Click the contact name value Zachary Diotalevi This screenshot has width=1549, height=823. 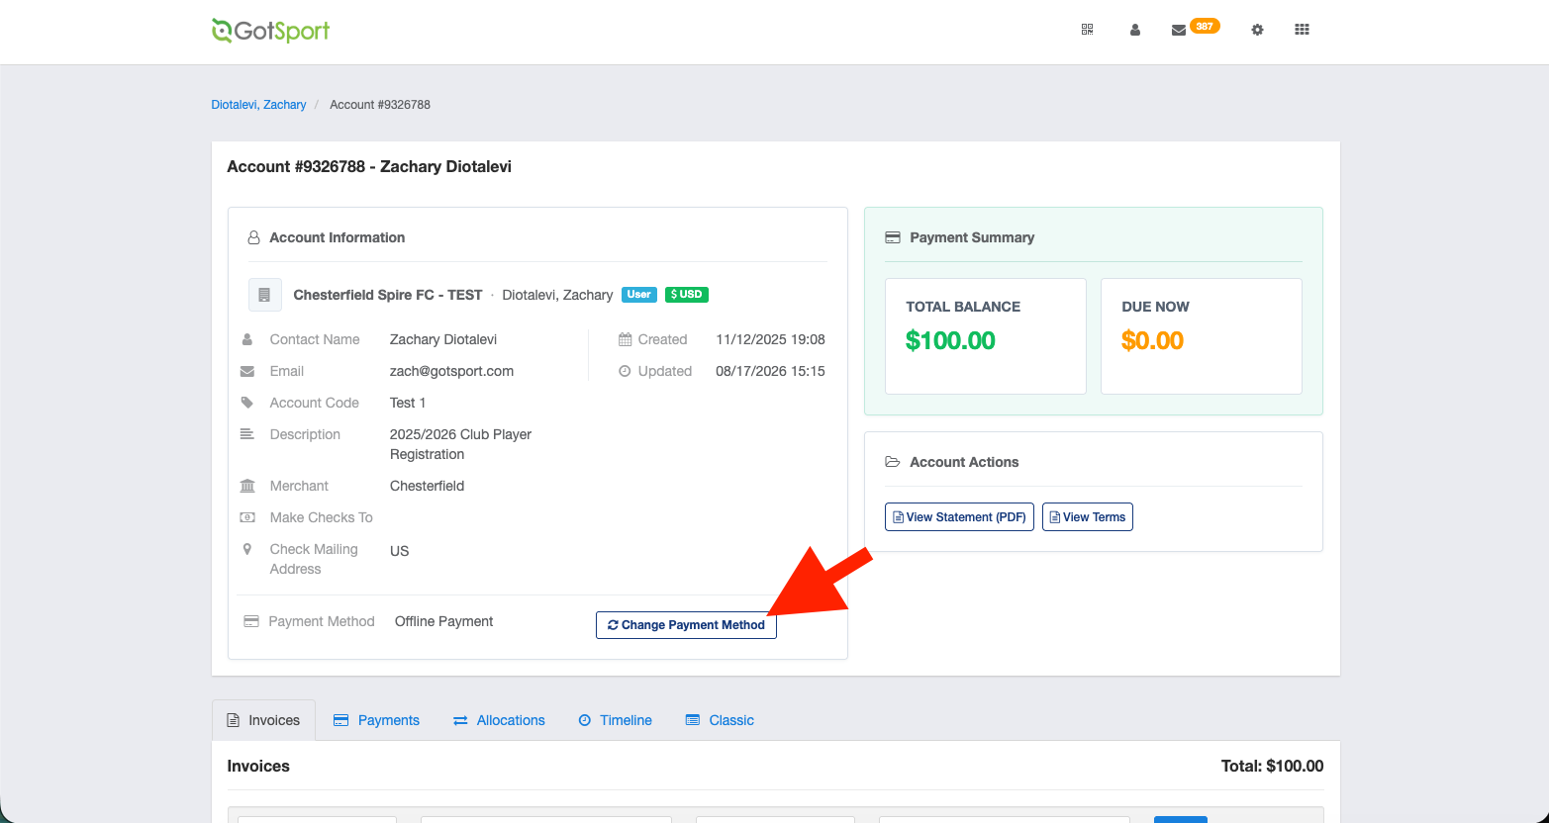(x=443, y=339)
